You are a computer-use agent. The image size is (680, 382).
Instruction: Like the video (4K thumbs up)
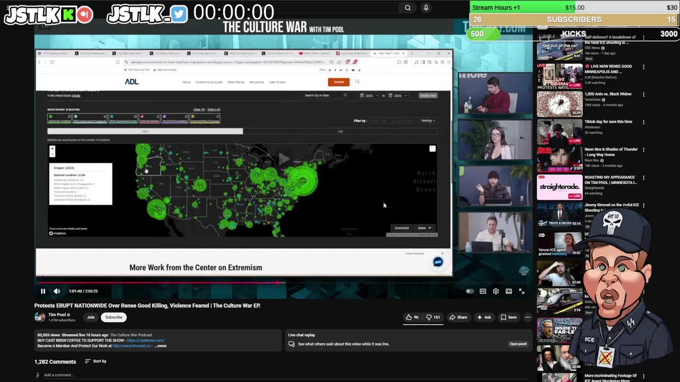coord(412,317)
